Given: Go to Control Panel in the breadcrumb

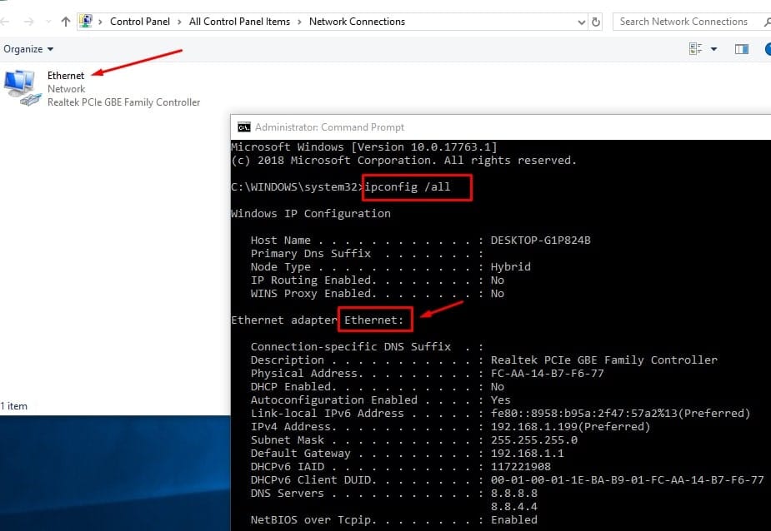Looking at the screenshot, I should (x=142, y=22).
